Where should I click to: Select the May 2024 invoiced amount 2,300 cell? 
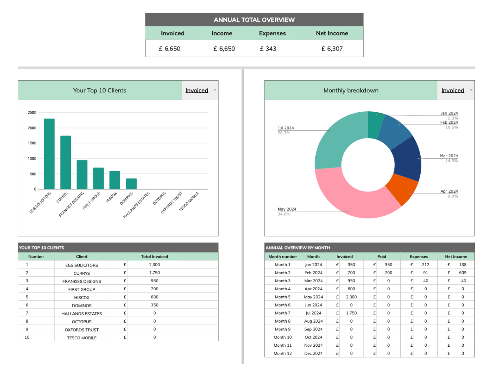[351, 297]
